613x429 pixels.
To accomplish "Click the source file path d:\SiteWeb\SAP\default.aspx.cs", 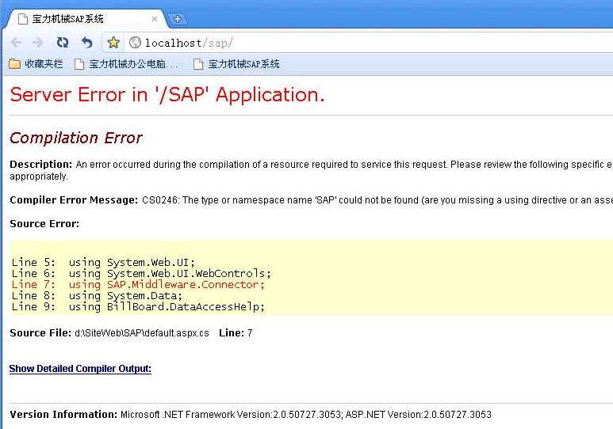I will coord(142,333).
